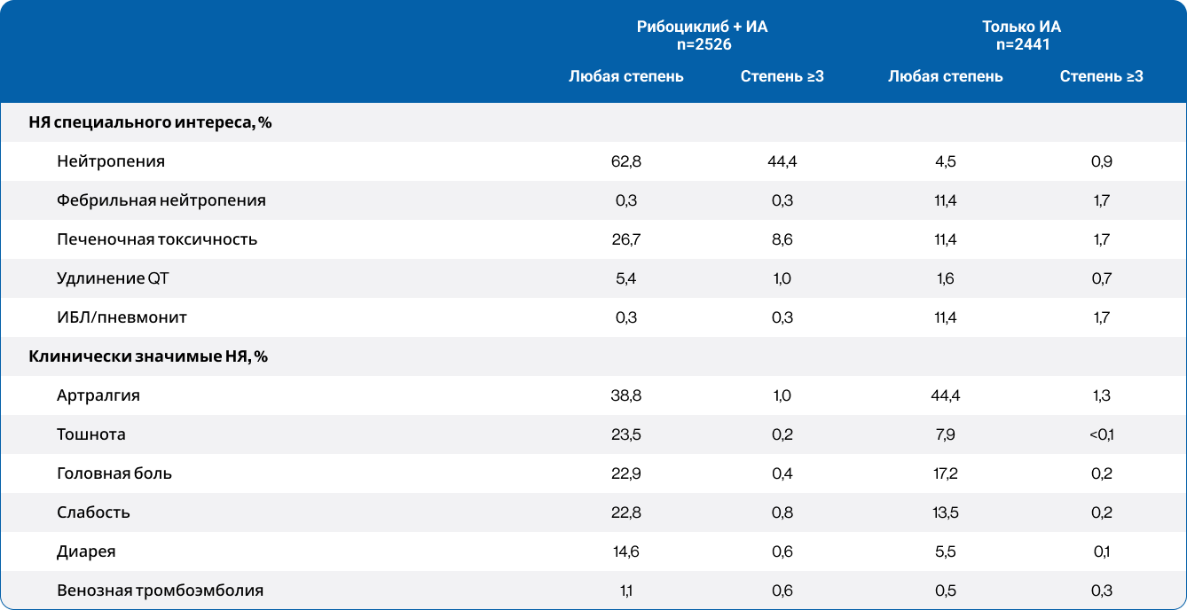Select the "Слабость" row label

click(93, 512)
